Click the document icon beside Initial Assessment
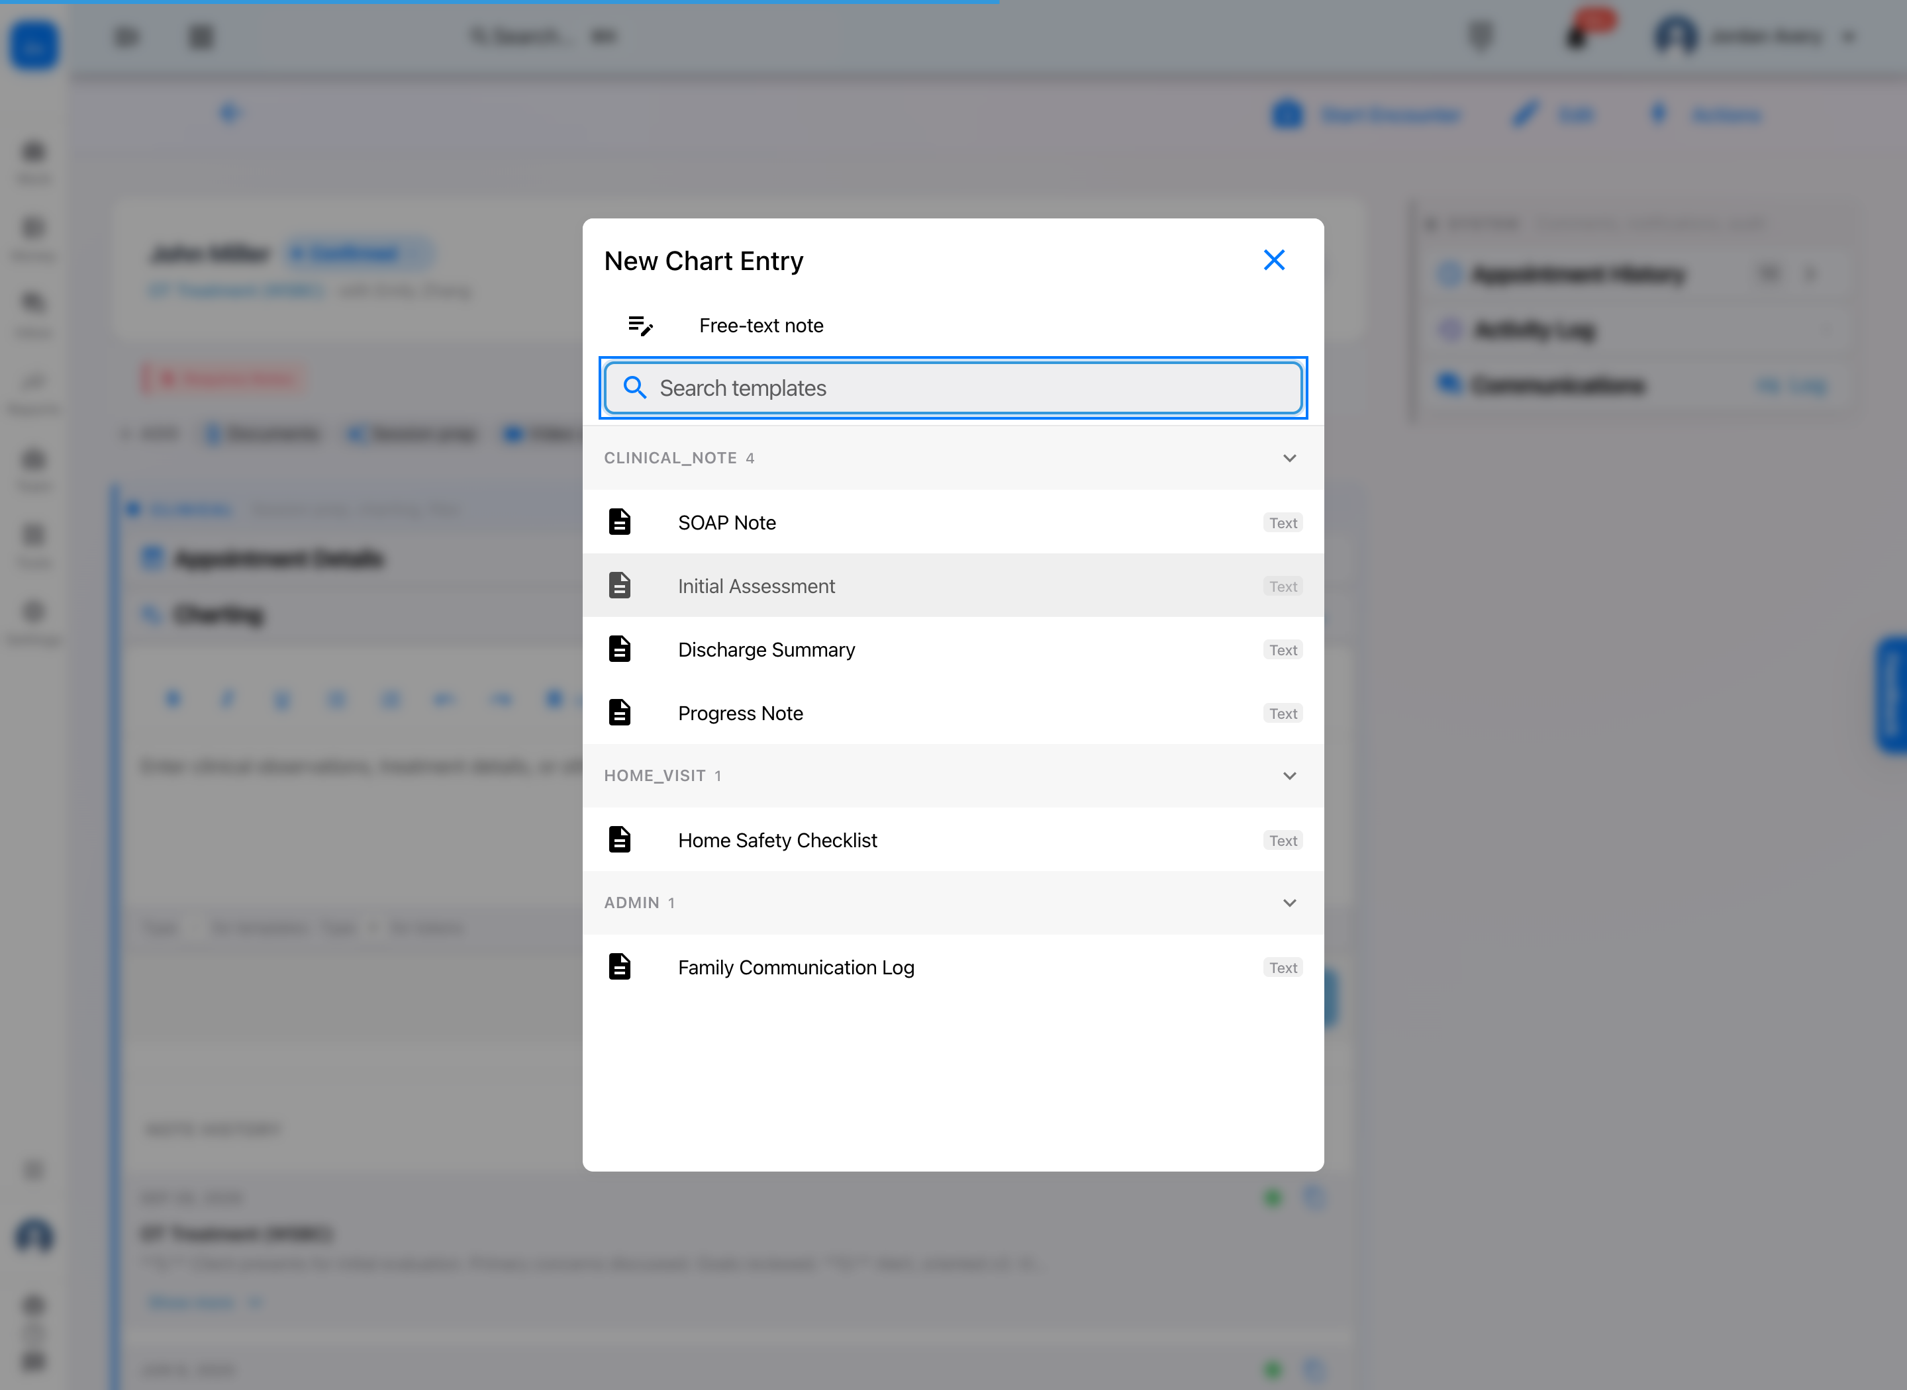Viewport: 1907px width, 1390px height. pos(619,586)
